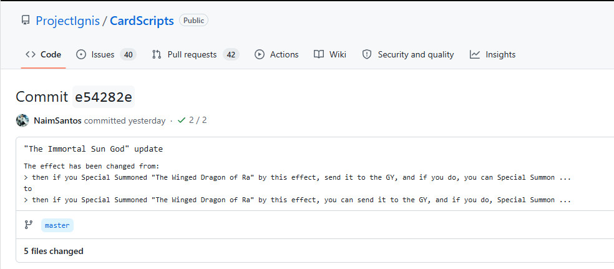Click the Insights graph icon
Image resolution: width=614 pixels, height=269 pixels.
(x=475, y=54)
